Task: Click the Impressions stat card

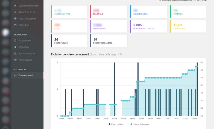Action: pos(109,26)
